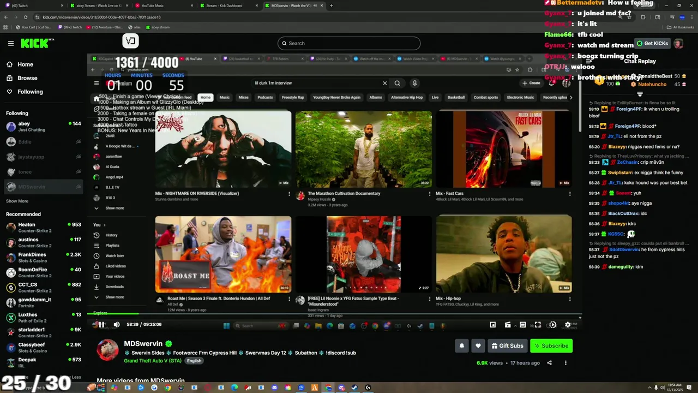Image resolution: width=698 pixels, height=393 pixels.
Task: Click the English language tag
Action: tap(194, 361)
